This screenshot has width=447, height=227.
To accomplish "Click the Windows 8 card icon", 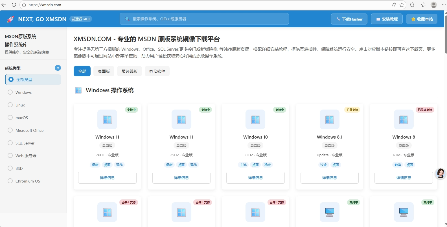I will [404, 119].
